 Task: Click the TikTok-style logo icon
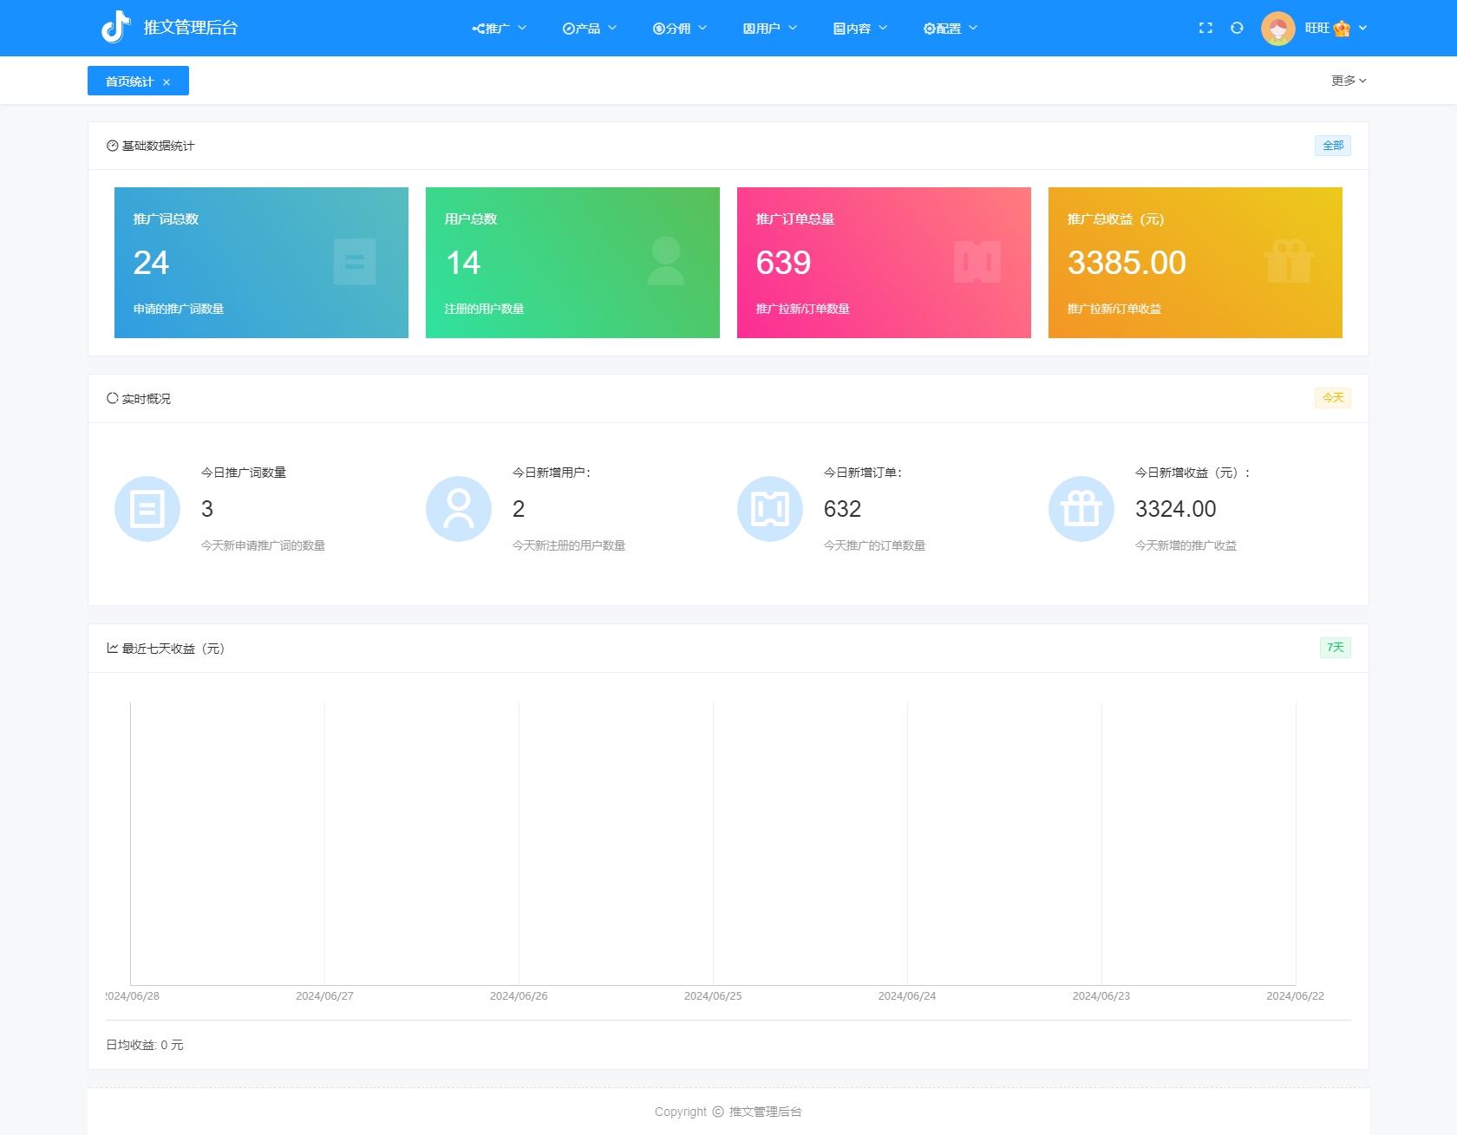pyautogui.click(x=115, y=28)
